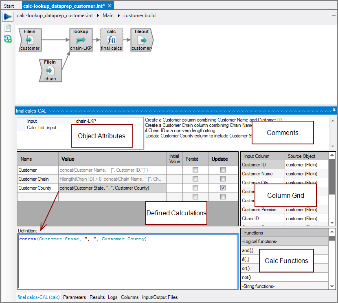Select the final calcs calc node
The width and height of the screenshot is (338, 303).
pyautogui.click(x=111, y=40)
